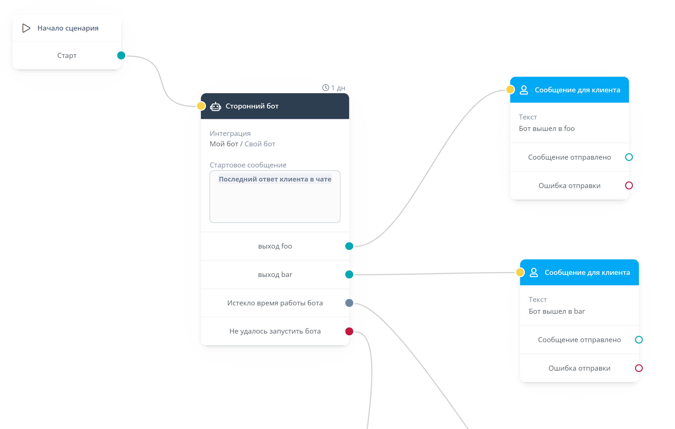Click the teal выход foo output connector
This screenshot has height=429, width=675.
[x=349, y=246]
